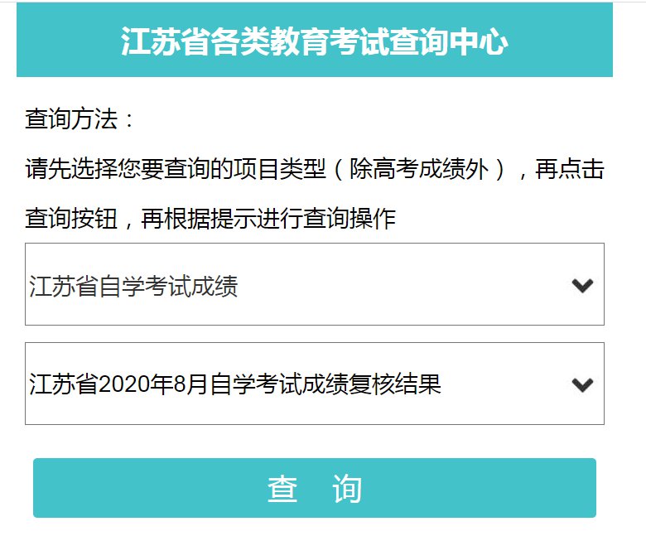Select the 江苏省自学考试成绩 text in first selector
Image resolution: width=646 pixels, height=536 pixels.
click(133, 287)
